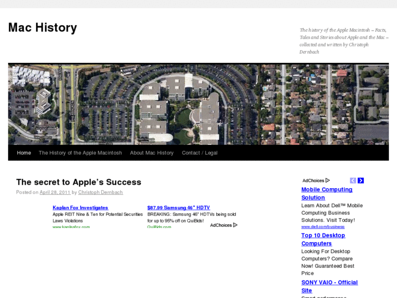Click 'BREAKING: Samsung 46" HDTVs' ad description
The height and width of the screenshot is (298, 397).
[192, 218]
